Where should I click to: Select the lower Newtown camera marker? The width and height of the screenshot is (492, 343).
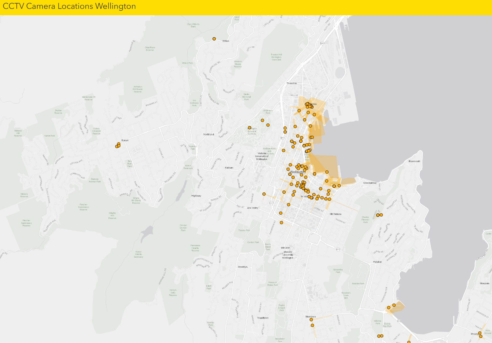tap(312, 325)
